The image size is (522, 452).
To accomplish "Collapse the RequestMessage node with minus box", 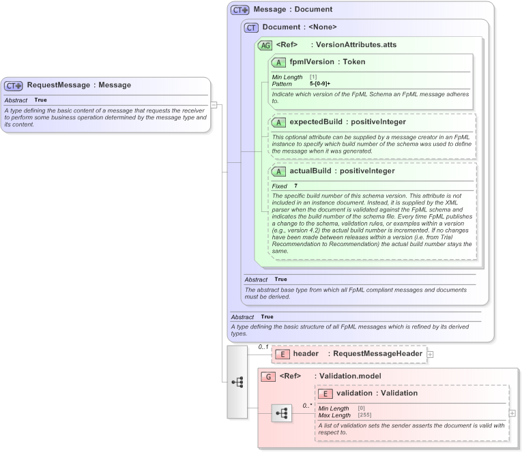I will pyautogui.click(x=214, y=105).
